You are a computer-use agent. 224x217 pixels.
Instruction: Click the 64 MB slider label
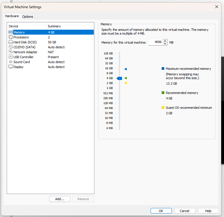[109, 108]
